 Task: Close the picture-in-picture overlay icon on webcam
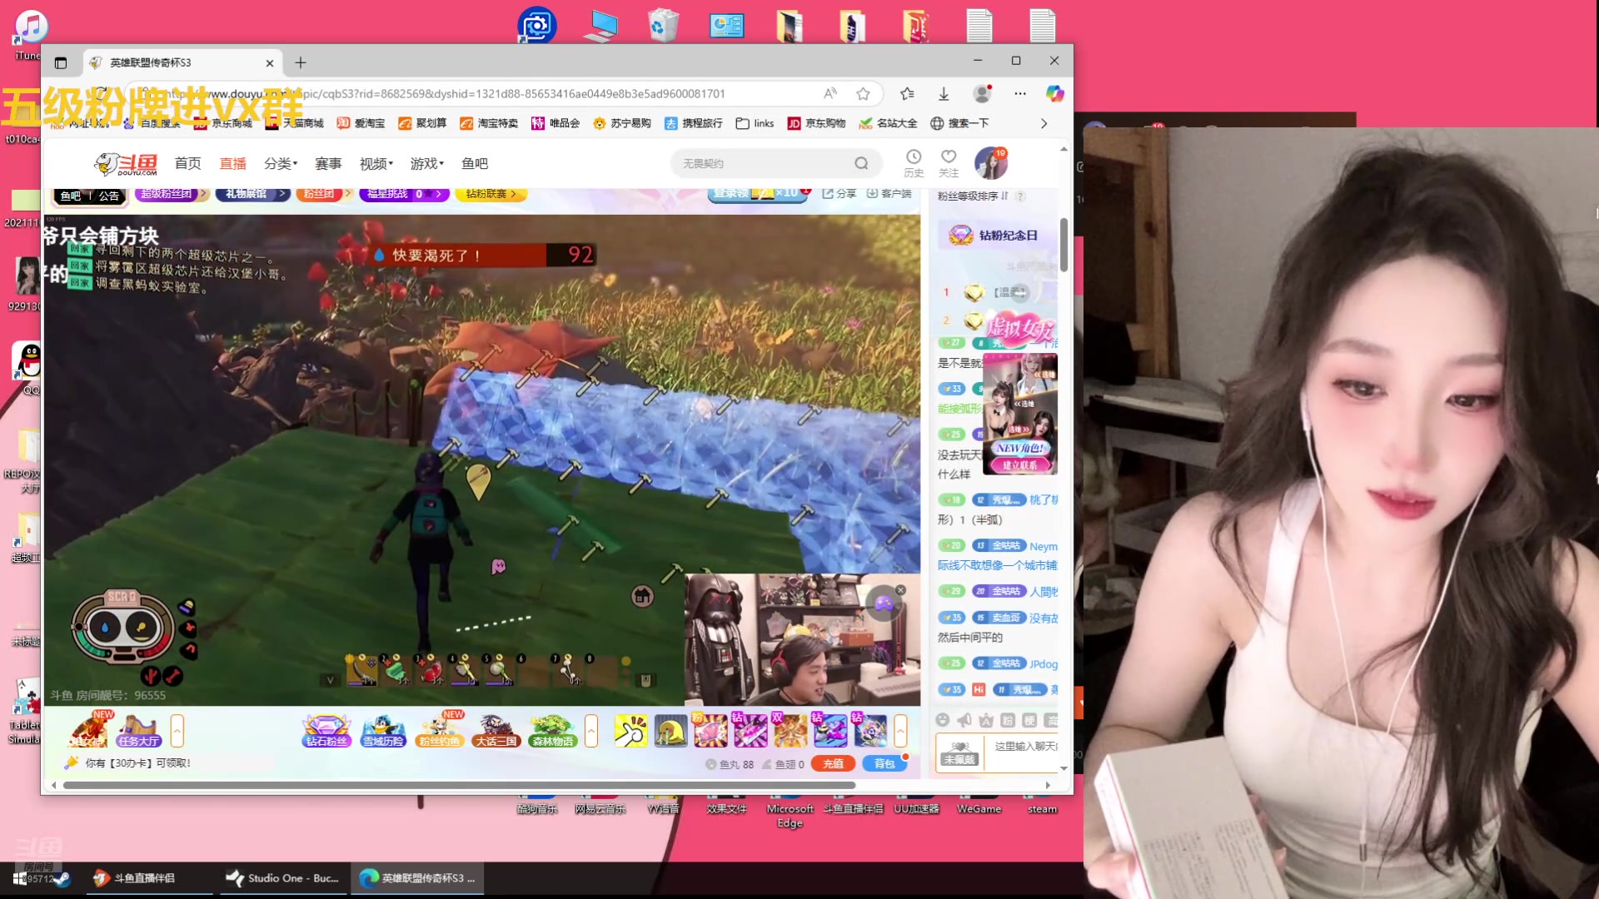[900, 590]
